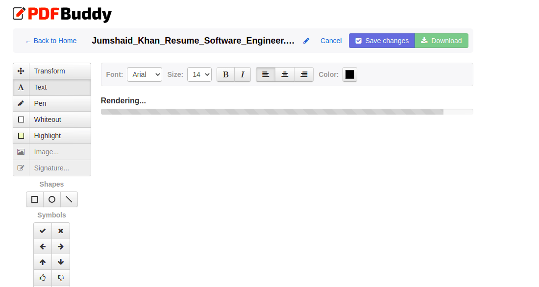Insert the cross symbol
The image size is (539, 287).
point(61,231)
